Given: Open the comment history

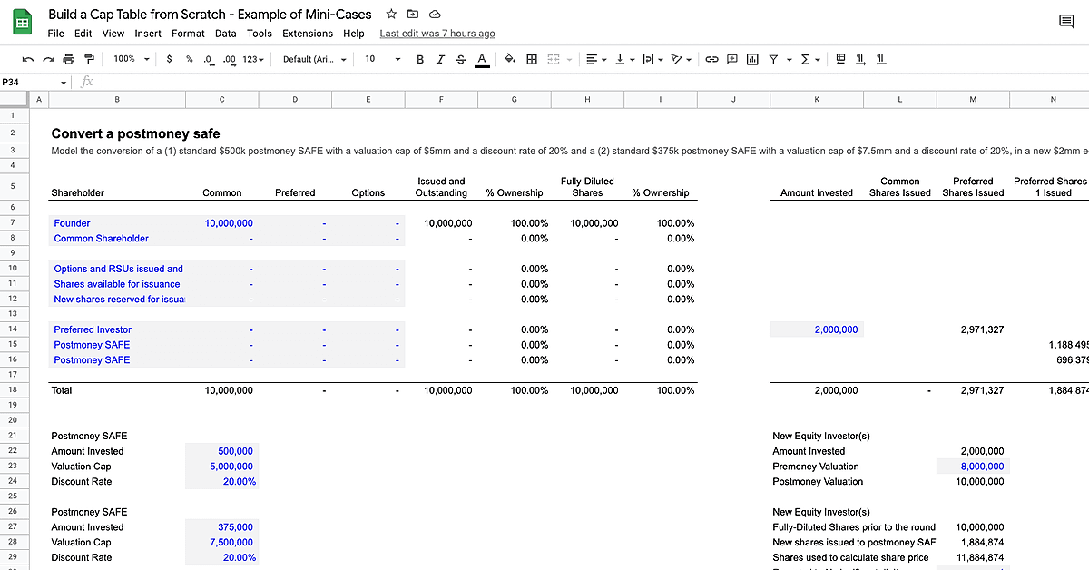Looking at the screenshot, I should [x=1066, y=22].
